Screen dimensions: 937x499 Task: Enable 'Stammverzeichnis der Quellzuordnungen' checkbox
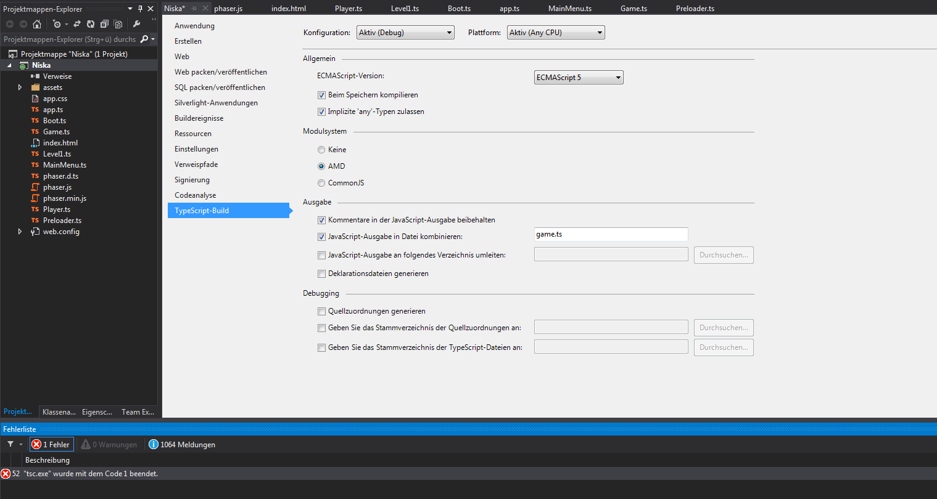(321, 328)
